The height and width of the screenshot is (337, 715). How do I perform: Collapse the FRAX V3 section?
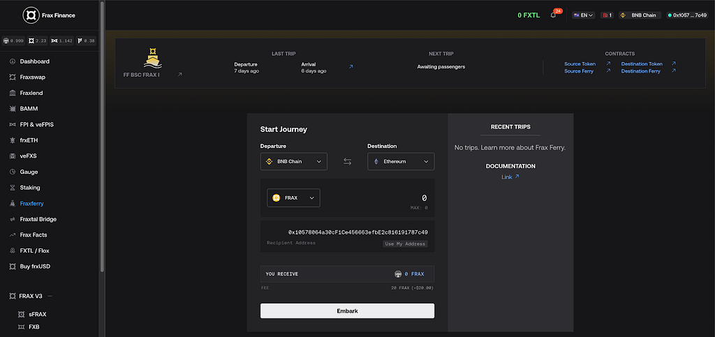pyautogui.click(x=50, y=296)
